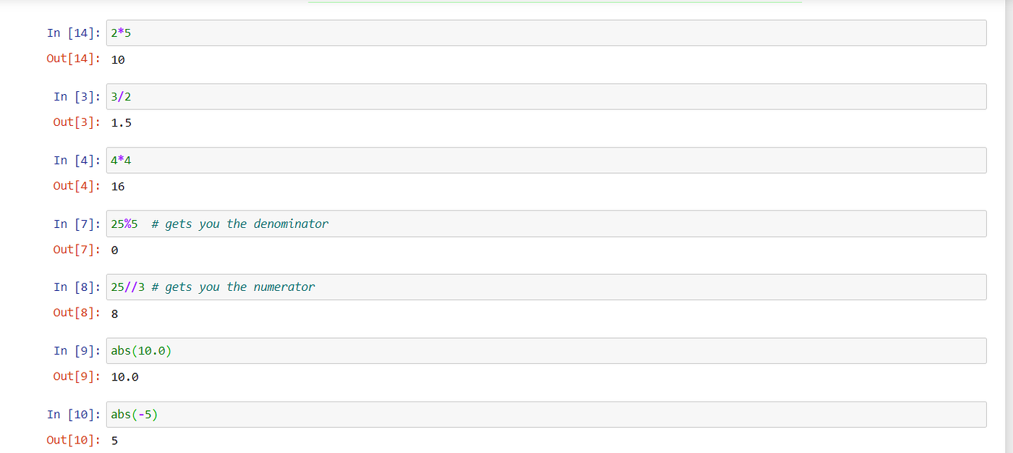Click the Out[4] output value 16
Screen dimensions: 1013x453
coord(118,185)
